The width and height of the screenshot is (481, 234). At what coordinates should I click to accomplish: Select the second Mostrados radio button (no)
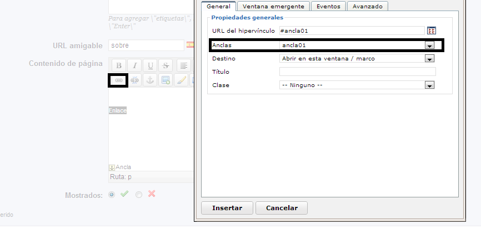point(139,195)
